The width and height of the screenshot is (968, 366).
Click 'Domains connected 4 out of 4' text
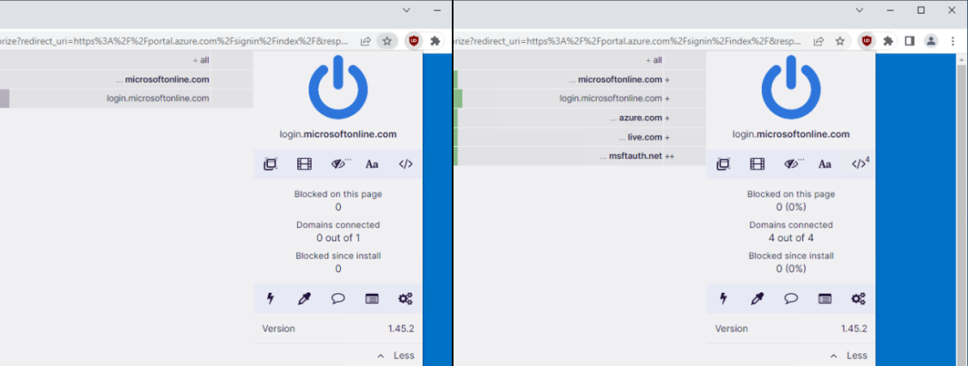[x=791, y=231]
